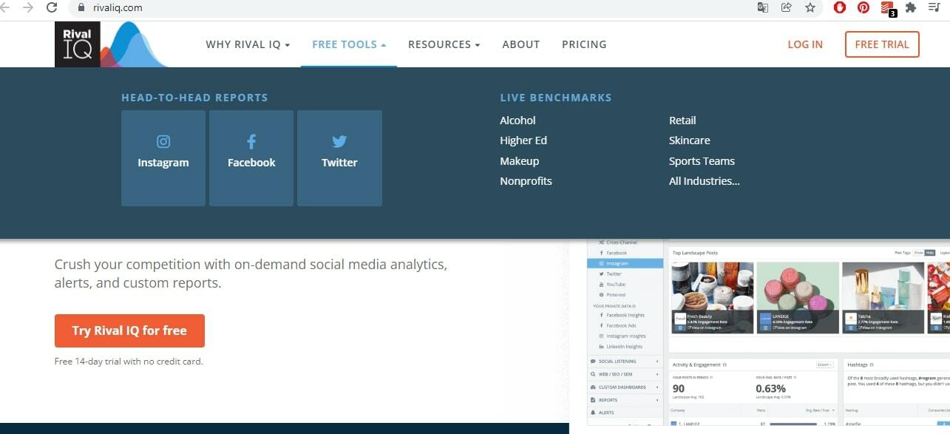The height and width of the screenshot is (434, 950).
Task: Expand WEB / SEO / SEM in preview sidebar
Action: pos(625,374)
